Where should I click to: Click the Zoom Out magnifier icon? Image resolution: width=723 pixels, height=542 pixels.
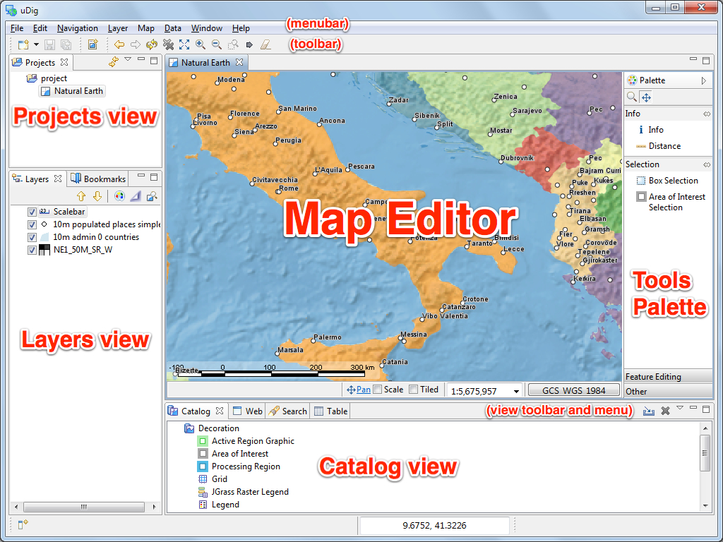216,44
